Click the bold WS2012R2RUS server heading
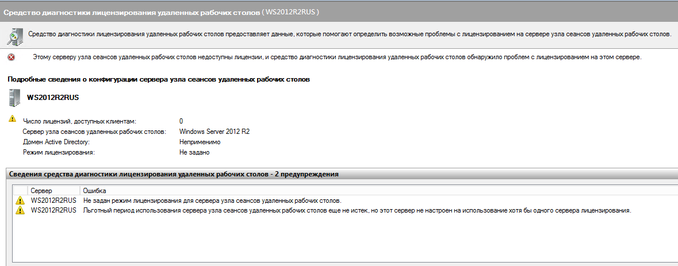Viewport: 678px width, 266px height. pyautogui.click(x=53, y=98)
